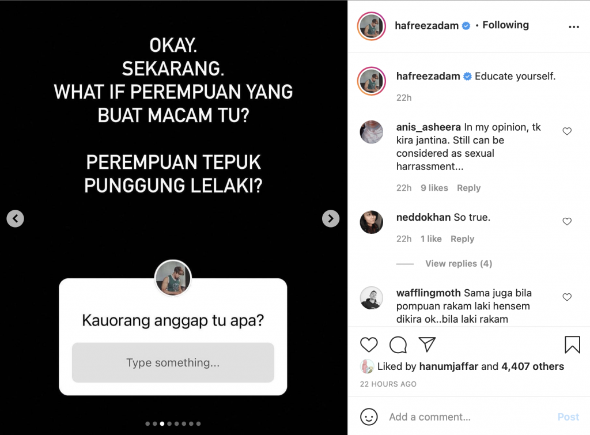Open the Following dropdown for hafreezadam
Image resolution: width=590 pixels, height=435 pixels.
click(x=505, y=25)
